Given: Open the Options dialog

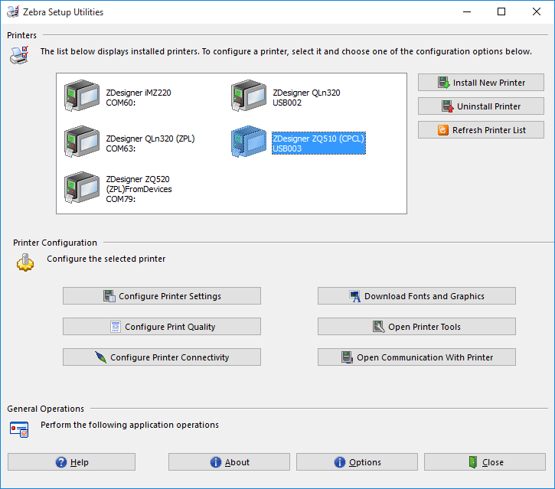Looking at the screenshot, I should 357,462.
